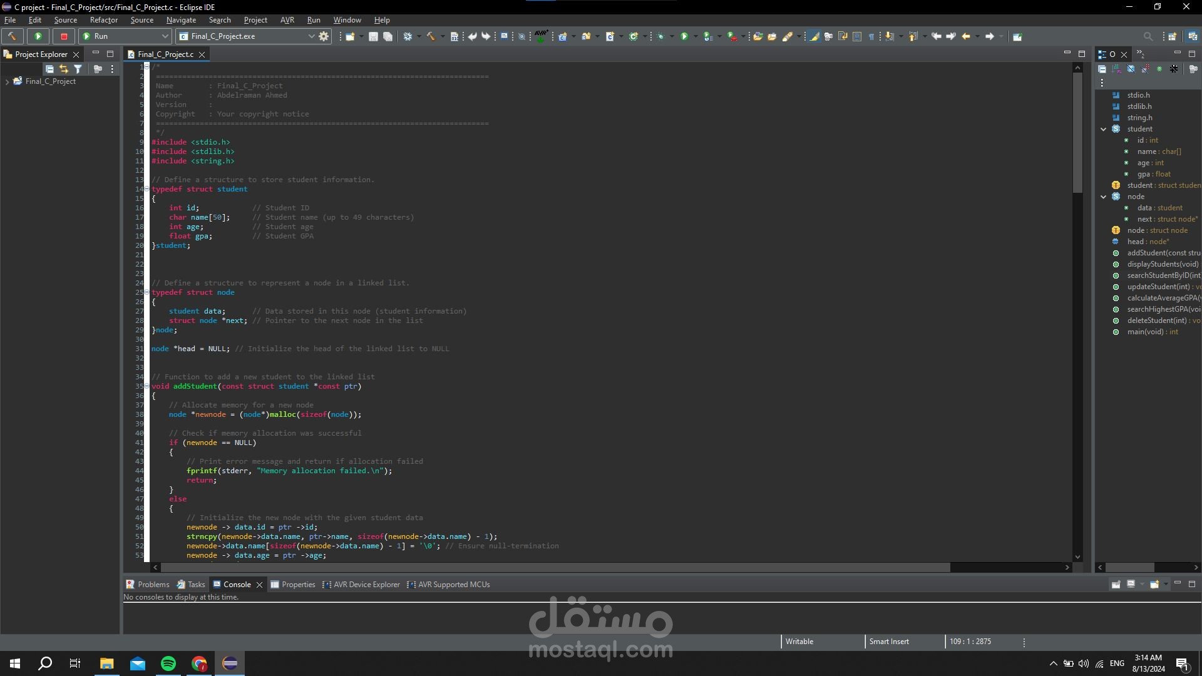Toggle Link with Editor in Project Explorer
This screenshot has width=1202, height=676.
pos(64,69)
